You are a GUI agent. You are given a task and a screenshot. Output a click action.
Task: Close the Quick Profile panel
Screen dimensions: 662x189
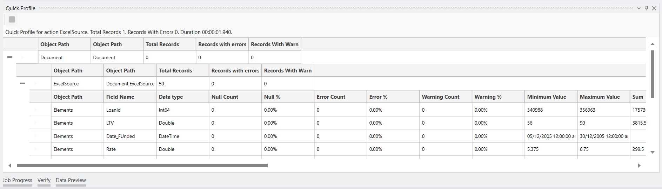[x=654, y=8]
